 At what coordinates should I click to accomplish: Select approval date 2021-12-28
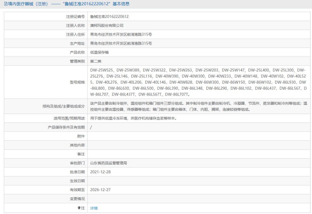pyautogui.click(x=100, y=172)
